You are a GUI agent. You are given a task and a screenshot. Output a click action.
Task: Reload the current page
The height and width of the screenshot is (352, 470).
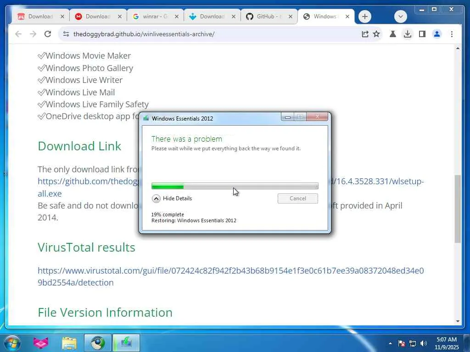pyautogui.click(x=48, y=34)
